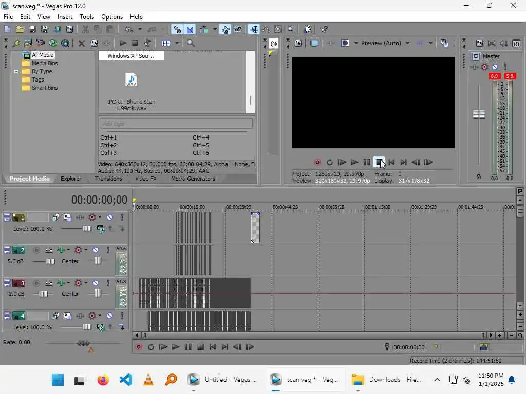
Task: Toggle Automatic Crossfades button in toolbar
Action: coord(190,29)
